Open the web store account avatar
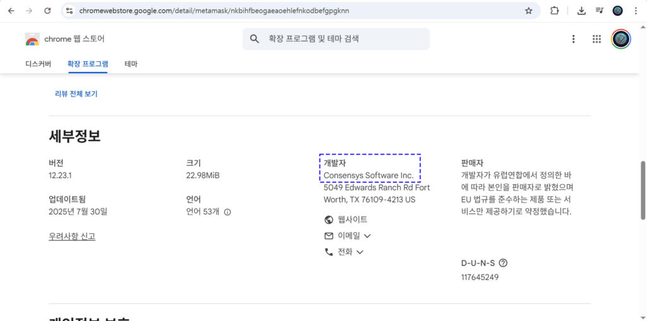 pyautogui.click(x=621, y=39)
